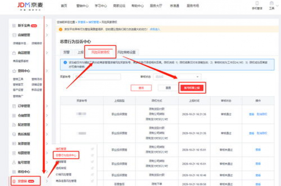Expand 仓储管理 with its chevron
This screenshot has width=281, height=186.
tap(47, 116)
